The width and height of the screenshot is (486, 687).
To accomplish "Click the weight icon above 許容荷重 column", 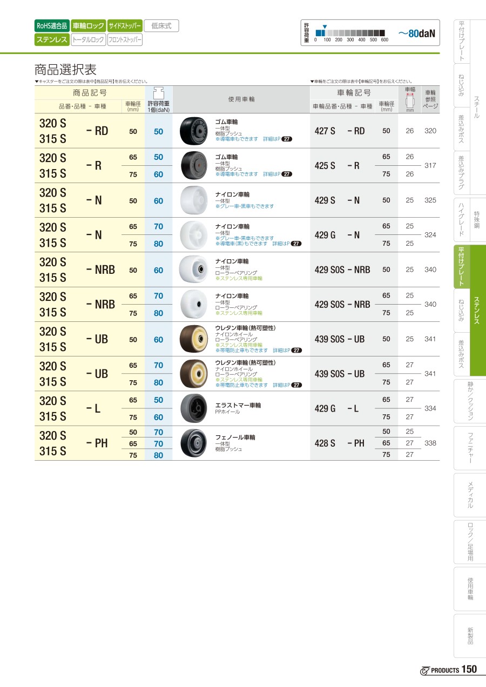I will (159, 91).
